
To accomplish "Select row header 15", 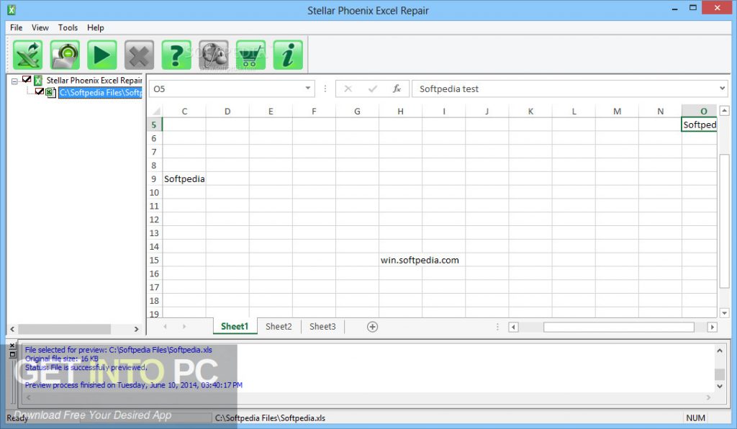I will pyautogui.click(x=154, y=260).
